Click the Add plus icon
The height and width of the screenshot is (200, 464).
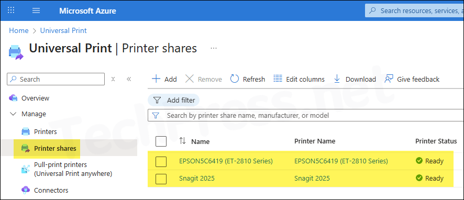point(156,79)
